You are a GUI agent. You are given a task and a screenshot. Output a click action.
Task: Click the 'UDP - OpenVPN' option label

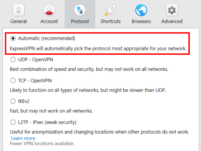[x=36, y=60]
